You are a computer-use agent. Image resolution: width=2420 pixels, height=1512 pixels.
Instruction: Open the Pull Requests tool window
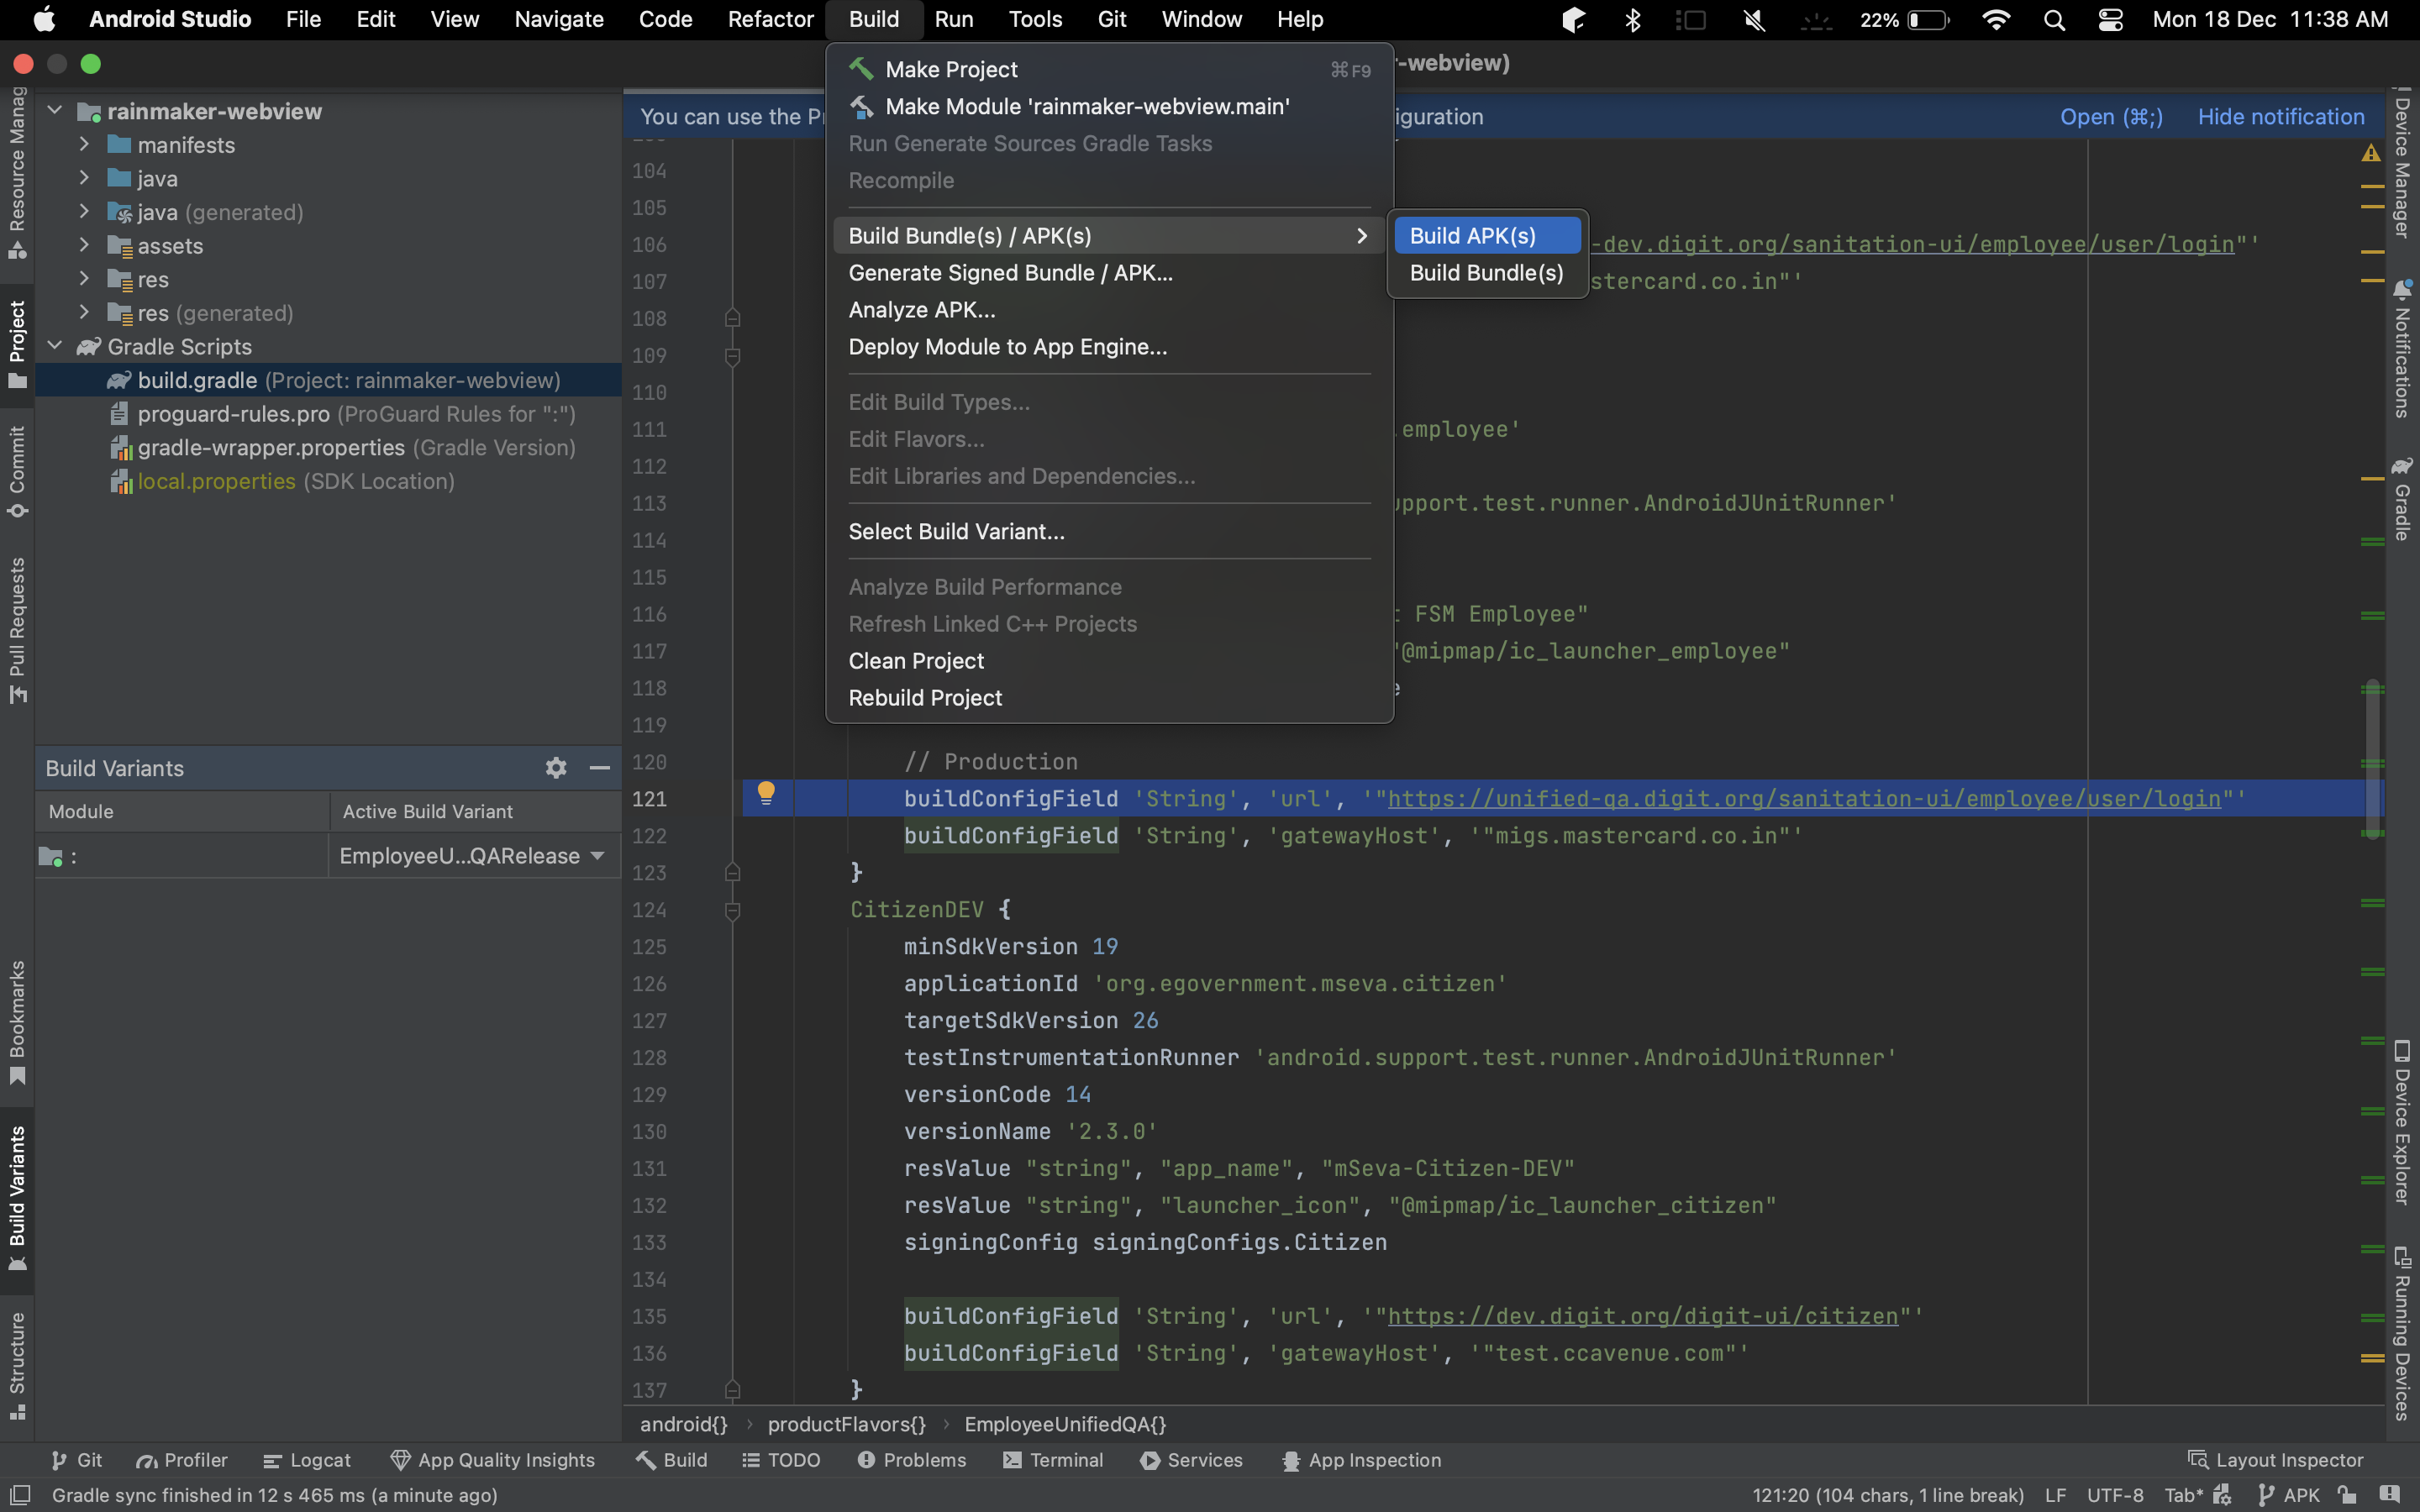[17, 630]
